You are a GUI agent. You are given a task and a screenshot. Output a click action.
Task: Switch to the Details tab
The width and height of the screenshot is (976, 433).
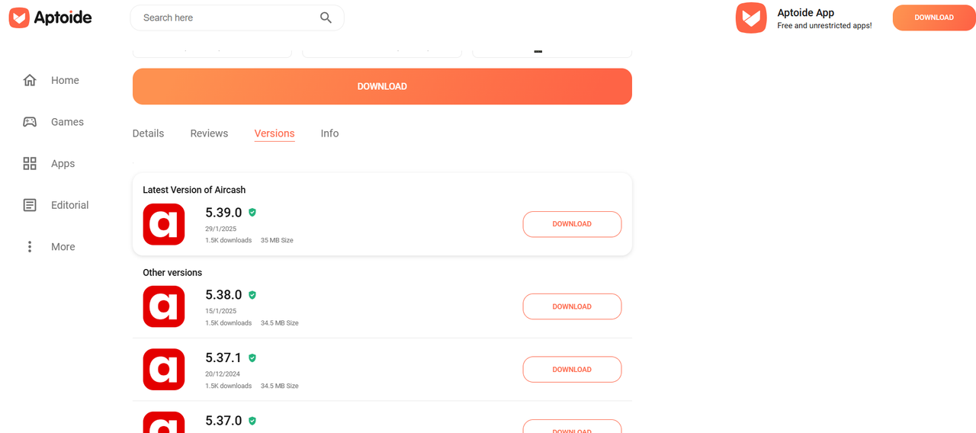148,133
